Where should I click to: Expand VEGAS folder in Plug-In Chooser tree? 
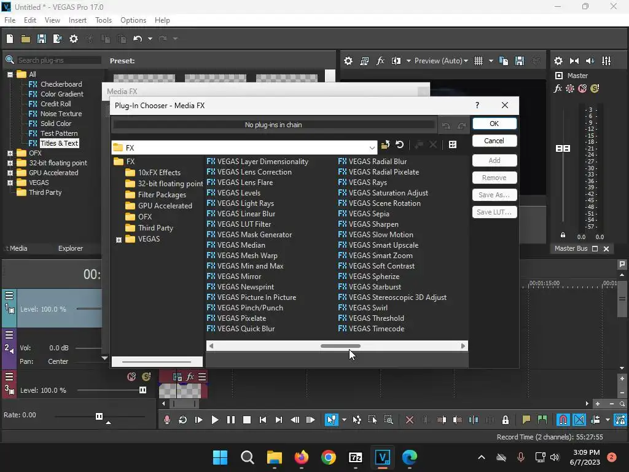point(119,240)
